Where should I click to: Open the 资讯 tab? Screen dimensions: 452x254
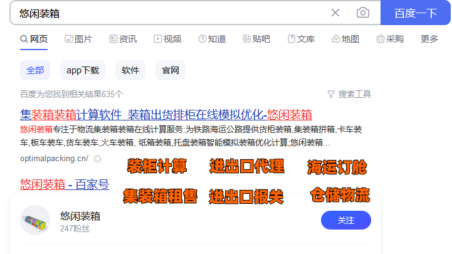pyautogui.click(x=123, y=39)
